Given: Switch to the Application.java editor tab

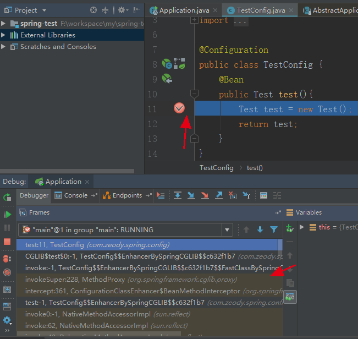Looking at the screenshot, I should 183,10.
